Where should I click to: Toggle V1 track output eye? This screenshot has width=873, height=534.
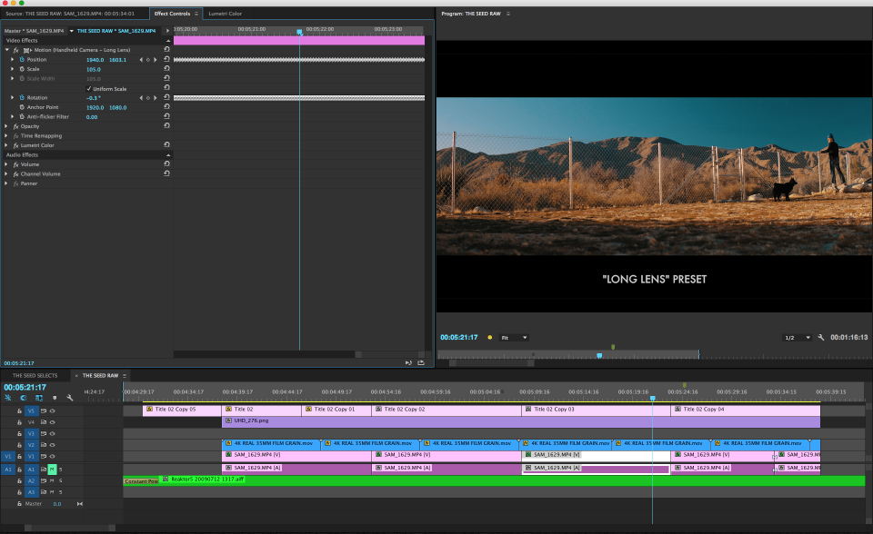click(53, 457)
